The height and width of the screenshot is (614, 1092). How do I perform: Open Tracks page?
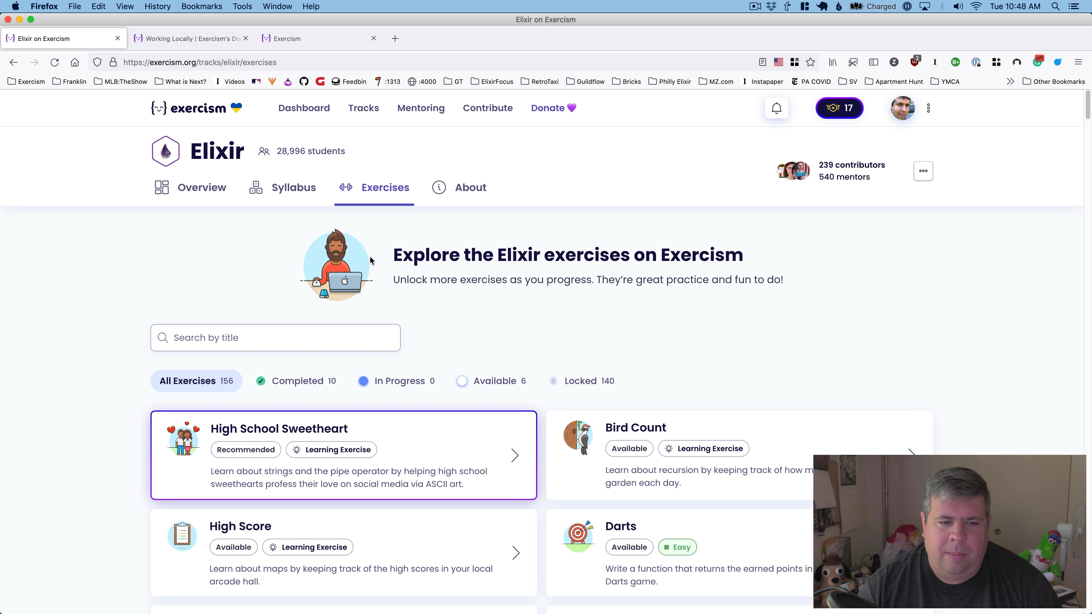coord(363,108)
